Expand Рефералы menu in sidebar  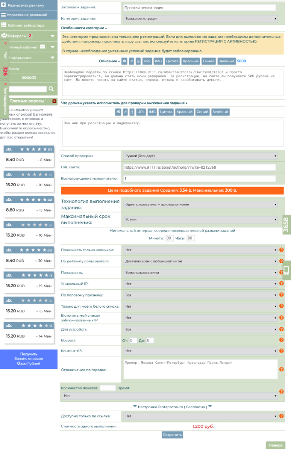[52, 36]
